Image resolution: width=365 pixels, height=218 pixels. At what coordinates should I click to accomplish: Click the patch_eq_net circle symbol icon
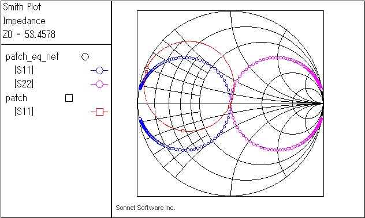[x=85, y=56]
